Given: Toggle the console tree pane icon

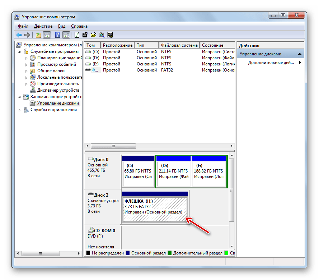Looking at the screenshot, I should tap(47, 35).
